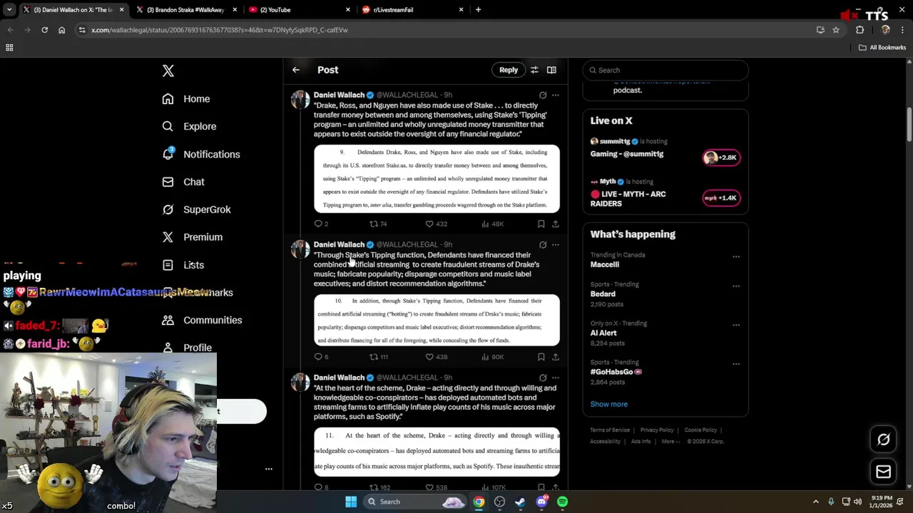
Task: View analytics showing 48K views
Action: [492, 224]
